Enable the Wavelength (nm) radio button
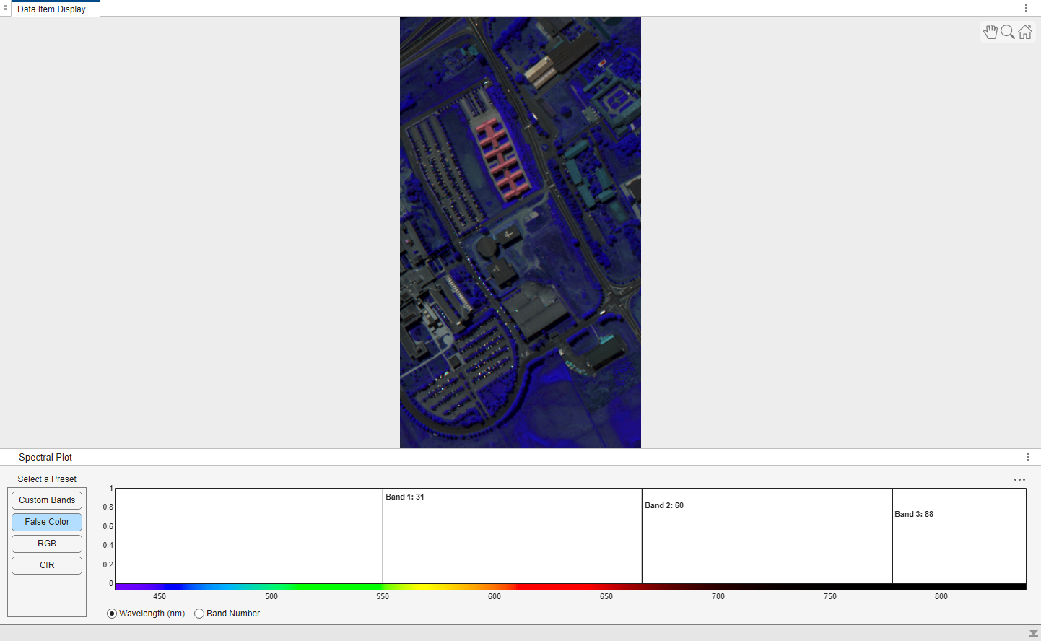Viewport: 1041px width, 641px height. click(x=111, y=614)
